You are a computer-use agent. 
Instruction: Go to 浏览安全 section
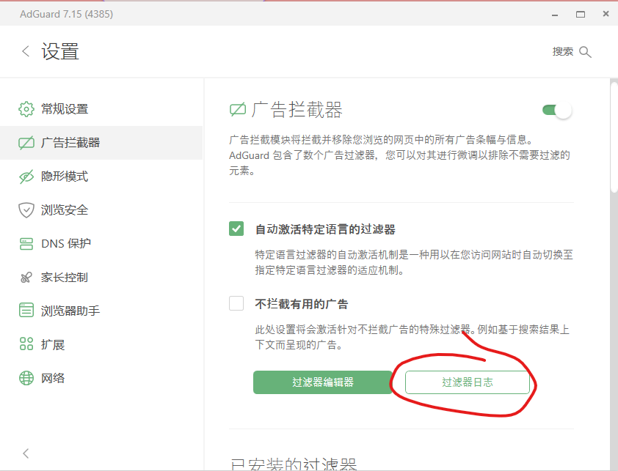click(101, 210)
